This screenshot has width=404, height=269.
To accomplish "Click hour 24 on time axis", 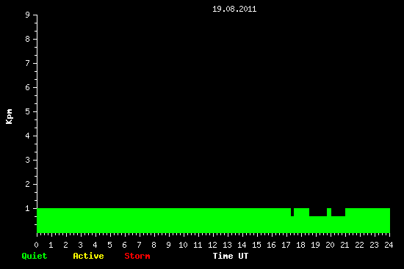I will (x=389, y=245).
